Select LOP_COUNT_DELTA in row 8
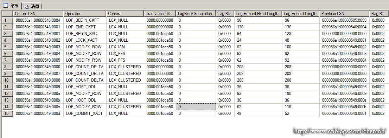The height and width of the screenshot is (138, 389). pyautogui.click(x=85, y=67)
